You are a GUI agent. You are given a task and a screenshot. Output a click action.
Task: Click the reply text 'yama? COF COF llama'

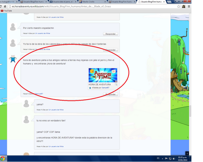pyautogui.click(x=48, y=132)
